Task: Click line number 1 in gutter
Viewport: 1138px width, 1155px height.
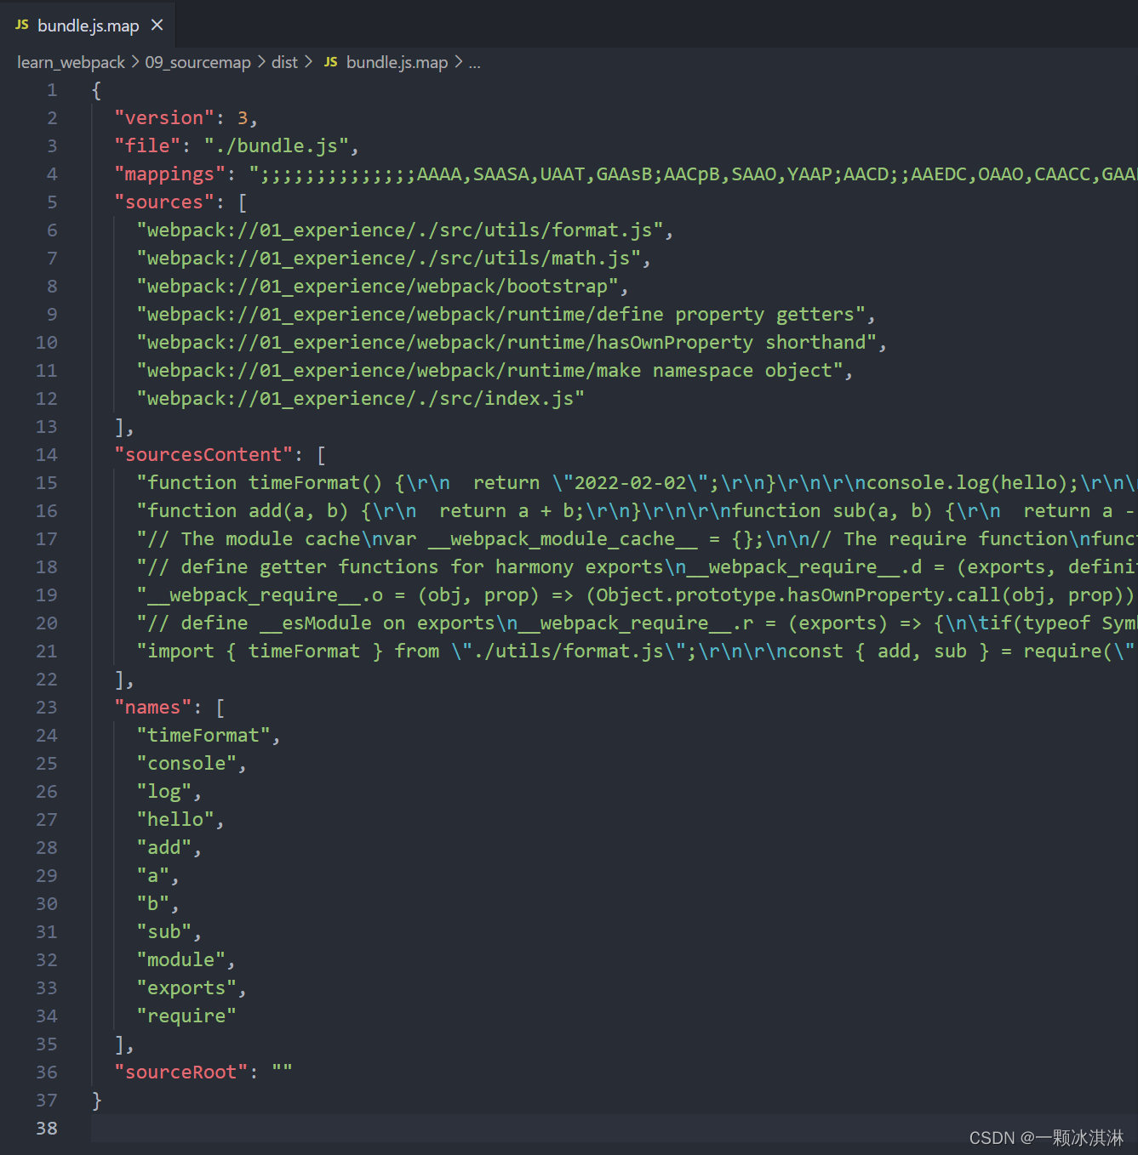Action: [x=52, y=90]
